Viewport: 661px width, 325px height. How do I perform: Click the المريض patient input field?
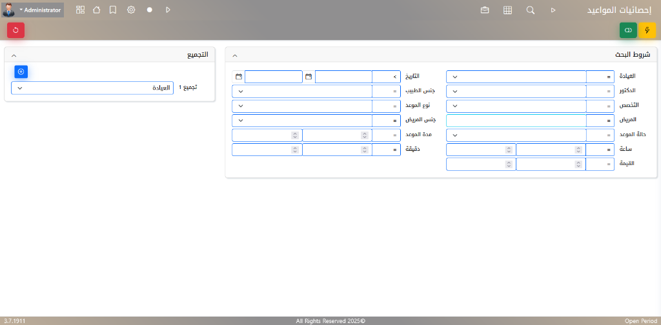tap(516, 120)
